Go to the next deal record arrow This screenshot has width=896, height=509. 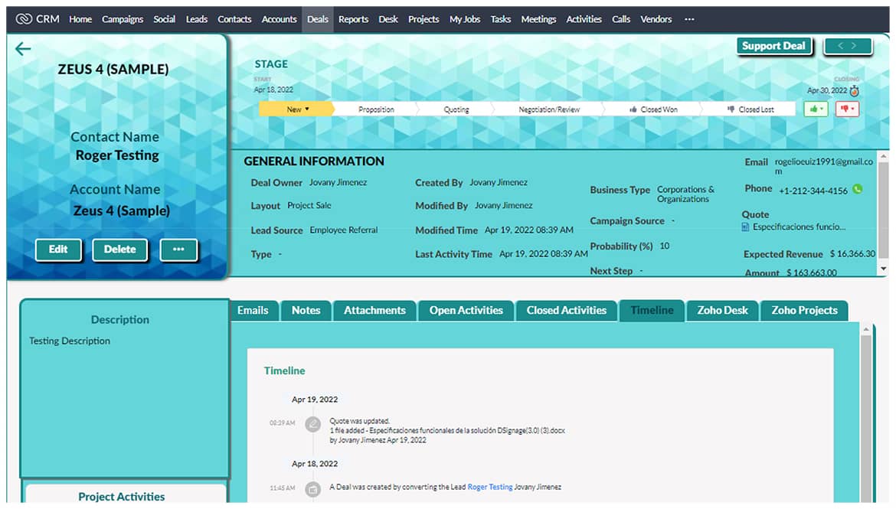click(x=854, y=46)
